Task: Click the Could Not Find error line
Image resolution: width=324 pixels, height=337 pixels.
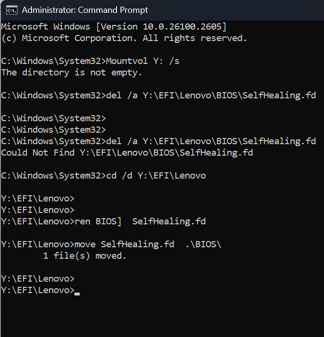Action: (x=127, y=153)
